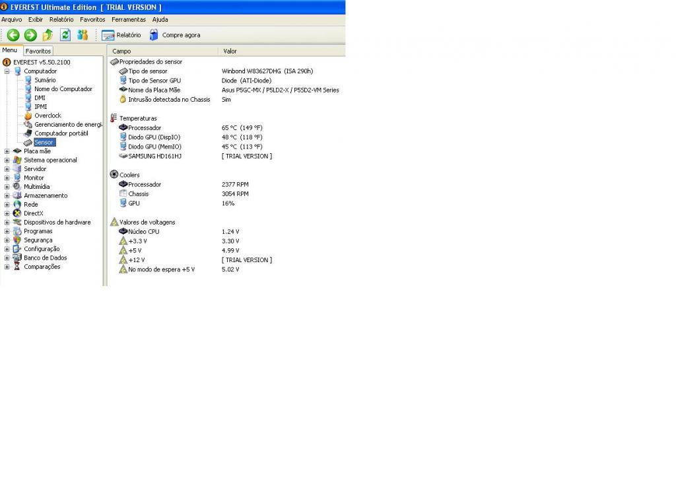Click the Sensor tree icon

[28, 143]
